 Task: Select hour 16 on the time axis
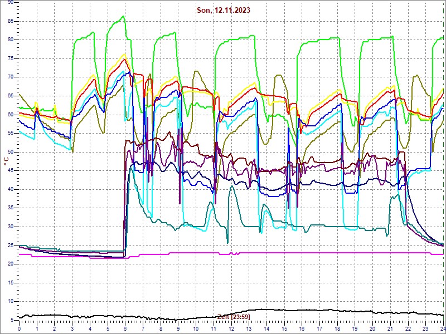[302, 328]
